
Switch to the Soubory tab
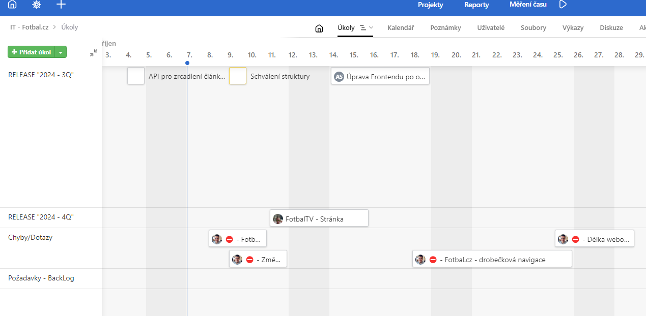point(533,28)
